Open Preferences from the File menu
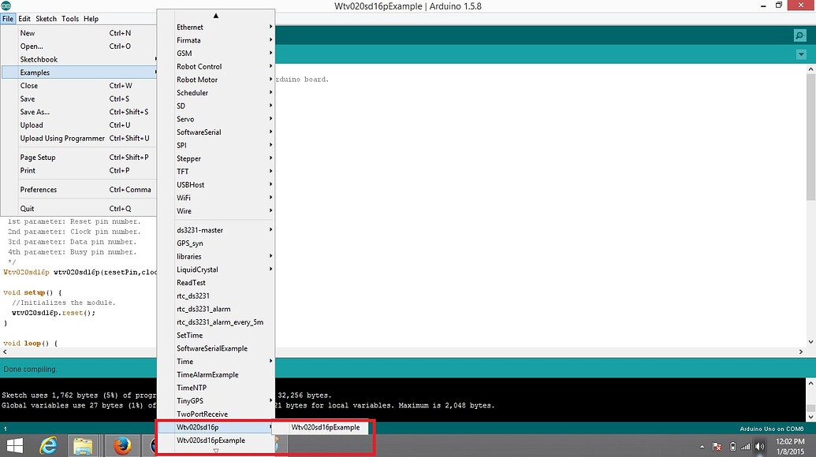 (38, 189)
